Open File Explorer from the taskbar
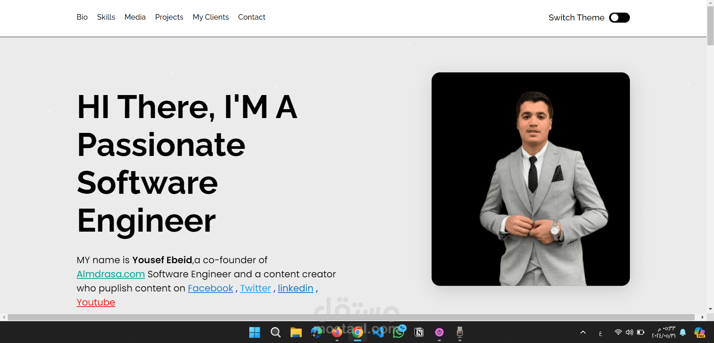 [296, 332]
